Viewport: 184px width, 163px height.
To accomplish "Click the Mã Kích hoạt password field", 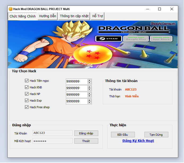I will coord(53,141).
